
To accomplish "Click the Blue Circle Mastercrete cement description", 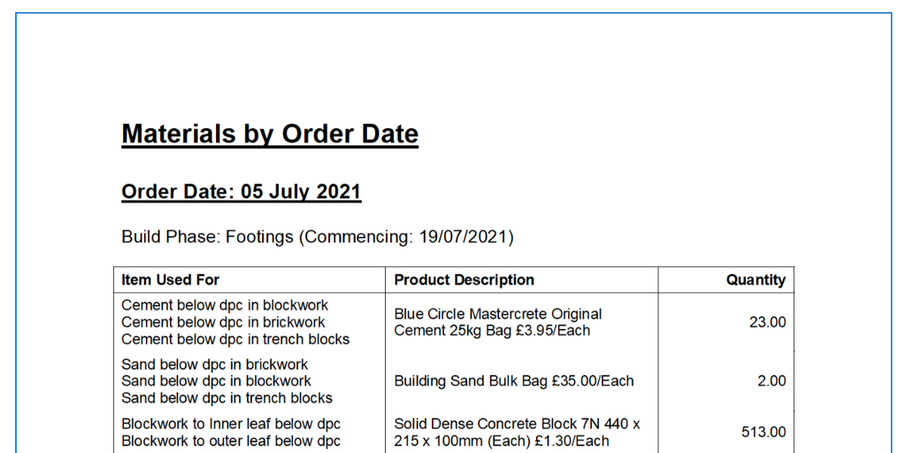I will (497, 322).
